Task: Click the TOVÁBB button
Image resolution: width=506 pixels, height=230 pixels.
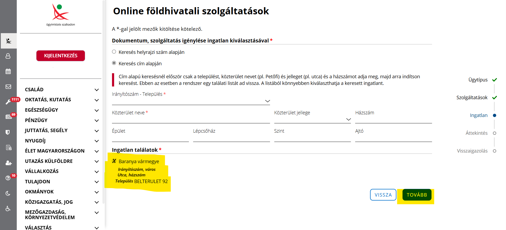Action: pos(417,195)
